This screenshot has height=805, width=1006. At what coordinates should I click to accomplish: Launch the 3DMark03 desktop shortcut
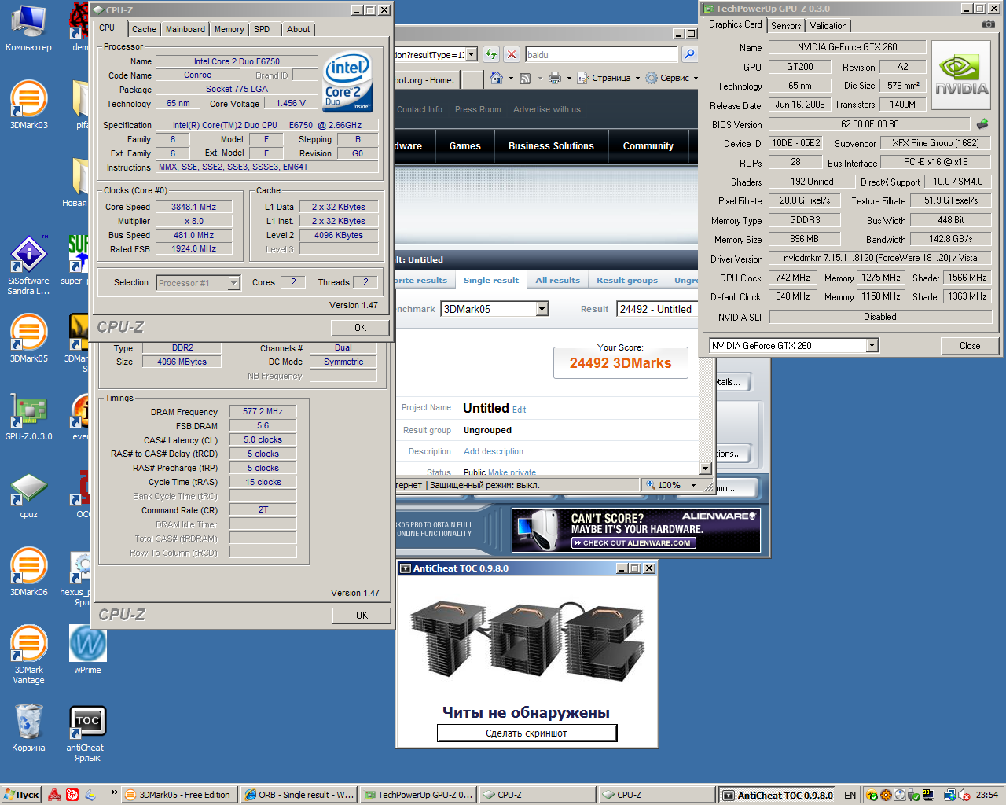(28, 104)
